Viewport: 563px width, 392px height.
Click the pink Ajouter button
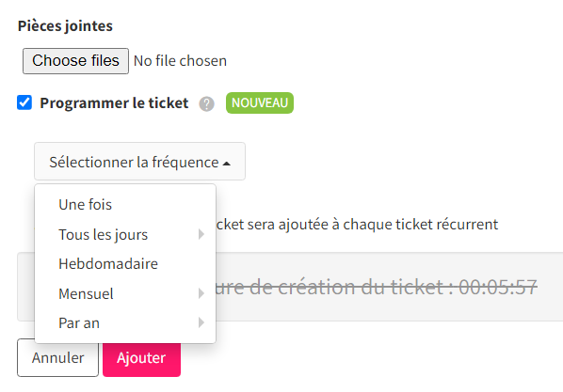(141, 359)
